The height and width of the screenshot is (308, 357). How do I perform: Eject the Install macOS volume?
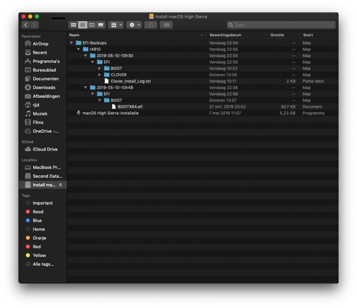[61, 185]
